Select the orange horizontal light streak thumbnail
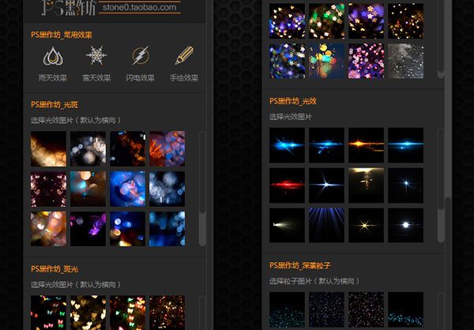This screenshot has height=330, width=474. click(366, 144)
